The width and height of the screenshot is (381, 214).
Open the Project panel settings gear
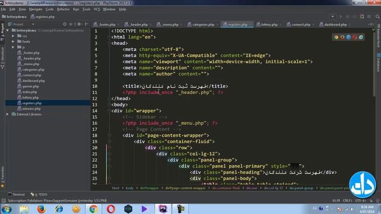[79, 24]
